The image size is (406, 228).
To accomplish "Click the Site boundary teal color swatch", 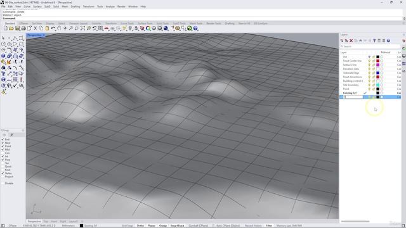I will coord(378,85).
